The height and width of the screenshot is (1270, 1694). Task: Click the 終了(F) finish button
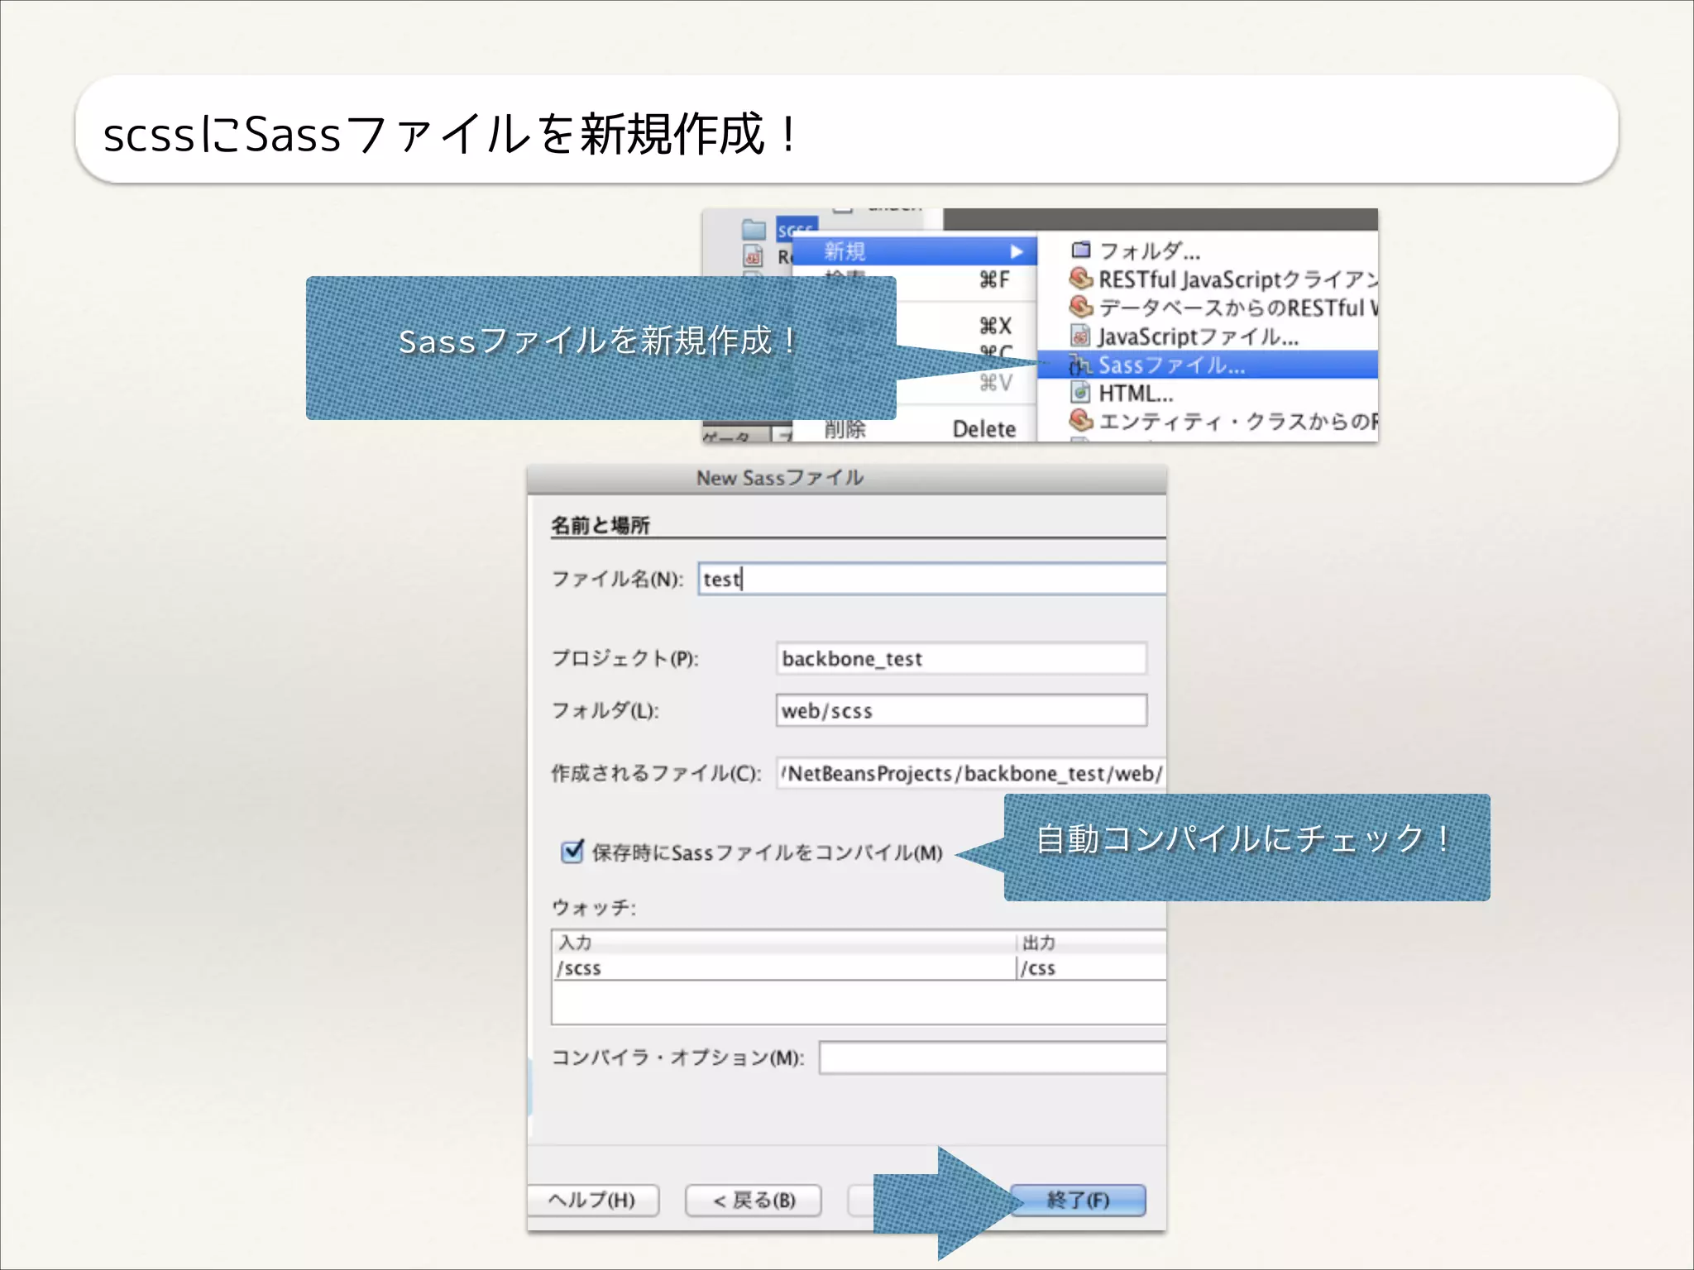point(1079,1200)
